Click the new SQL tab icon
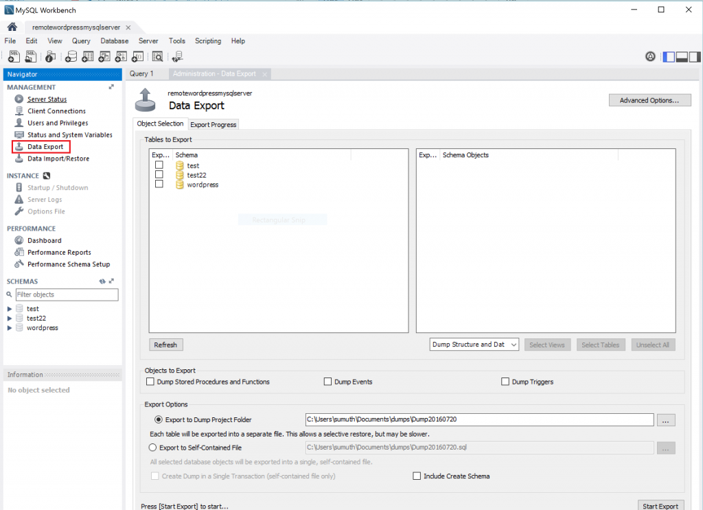Image resolution: width=703 pixels, height=510 pixels. (14, 57)
